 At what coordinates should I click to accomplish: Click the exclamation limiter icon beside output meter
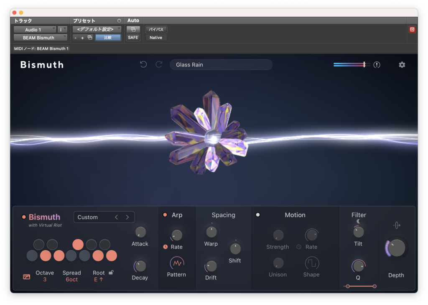377,65
